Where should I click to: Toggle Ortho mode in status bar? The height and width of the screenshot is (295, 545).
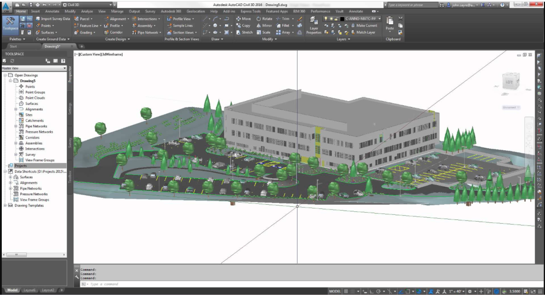tap(371, 291)
